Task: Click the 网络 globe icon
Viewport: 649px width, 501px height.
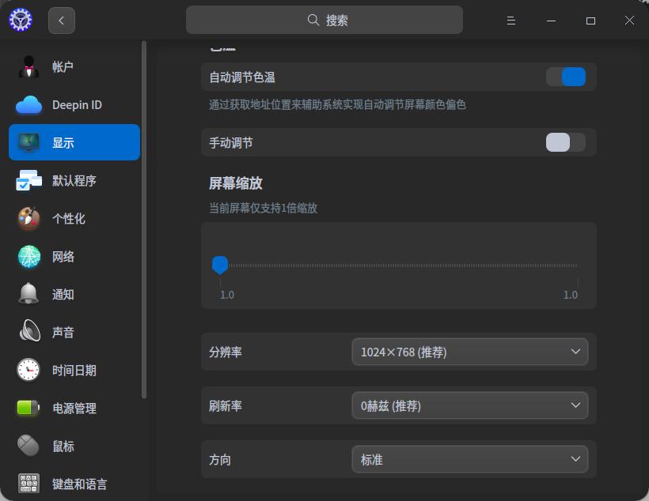Action: pyautogui.click(x=29, y=256)
